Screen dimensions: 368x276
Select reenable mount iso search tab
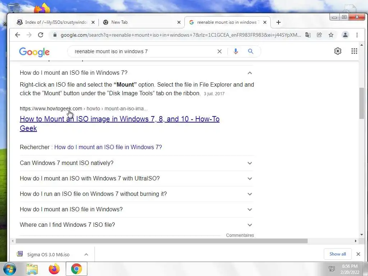pyautogui.click(x=227, y=22)
